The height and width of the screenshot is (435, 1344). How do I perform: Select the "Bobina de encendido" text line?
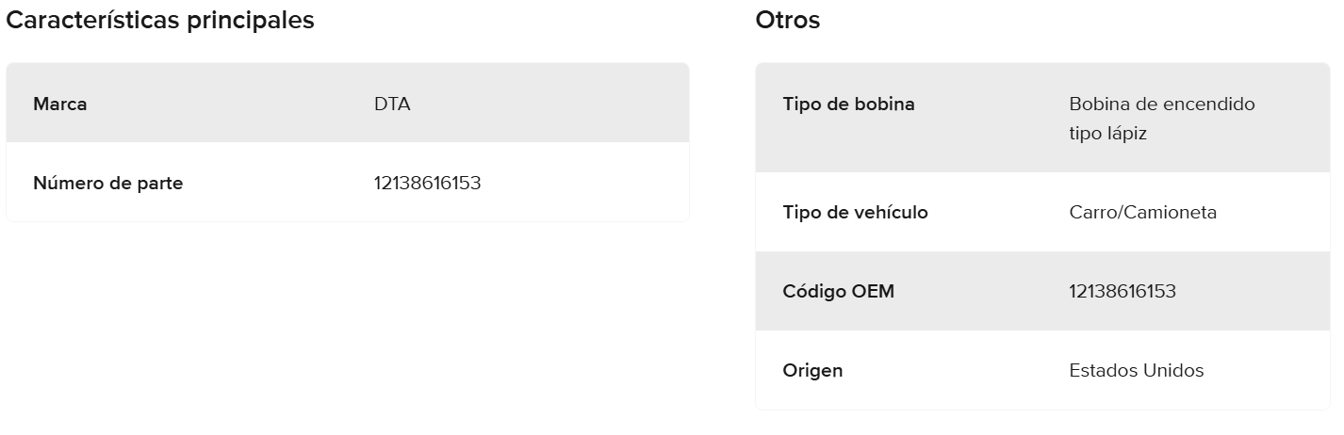[1162, 104]
